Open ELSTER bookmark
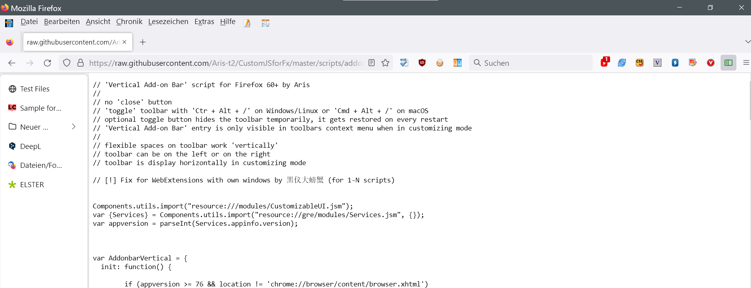 (44, 184)
